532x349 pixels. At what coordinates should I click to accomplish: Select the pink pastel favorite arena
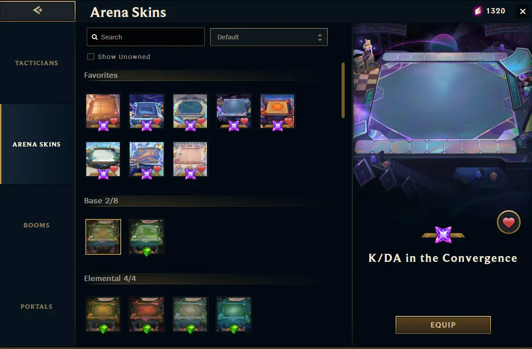tap(190, 159)
